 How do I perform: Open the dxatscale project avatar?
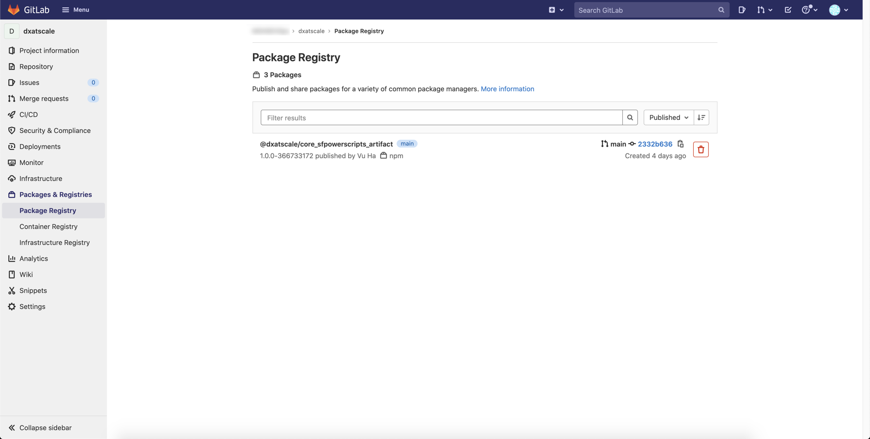[x=12, y=31]
